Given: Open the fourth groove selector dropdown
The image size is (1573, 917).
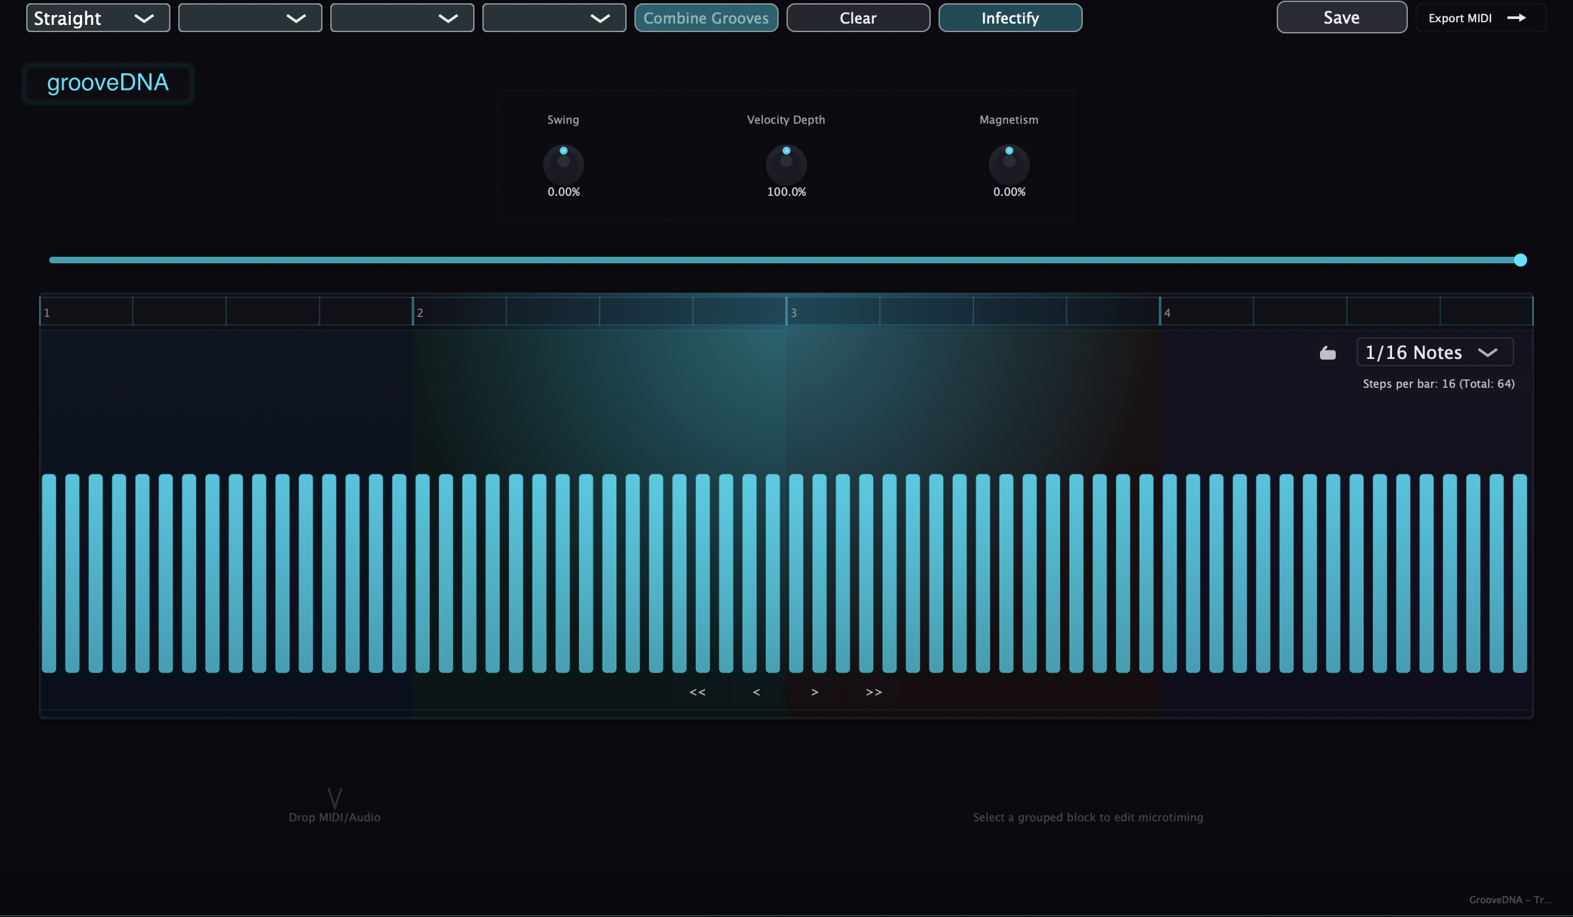Looking at the screenshot, I should [554, 18].
